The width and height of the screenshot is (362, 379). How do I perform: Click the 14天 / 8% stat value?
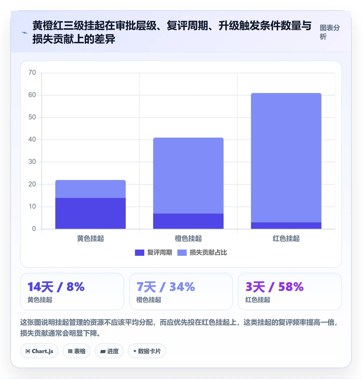pyautogui.click(x=56, y=287)
